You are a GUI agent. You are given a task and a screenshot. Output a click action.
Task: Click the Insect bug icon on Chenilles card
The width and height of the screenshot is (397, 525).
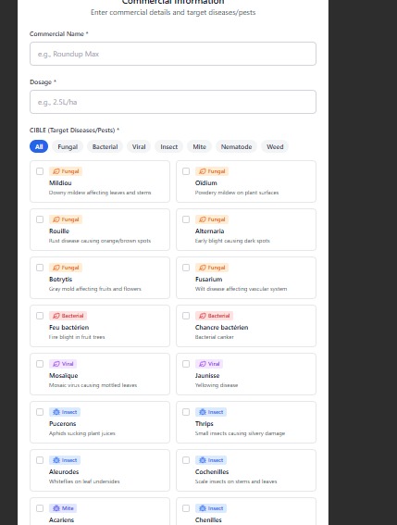pyautogui.click(x=203, y=508)
